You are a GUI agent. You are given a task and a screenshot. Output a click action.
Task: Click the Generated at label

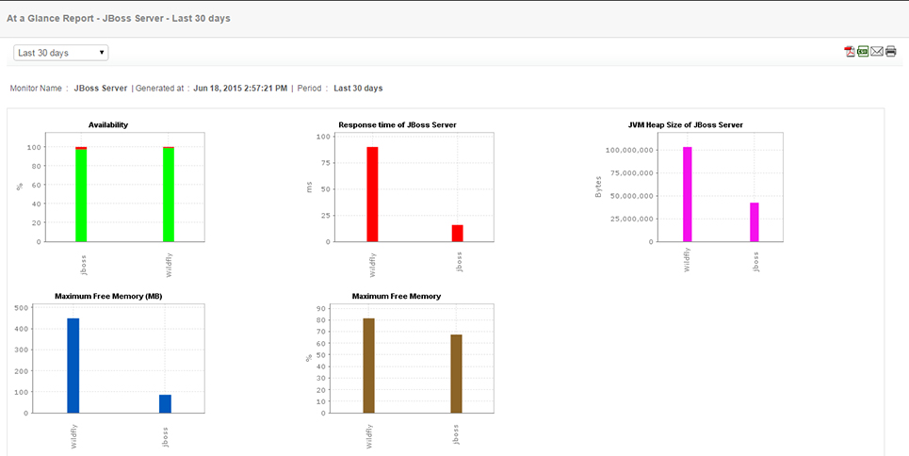(x=159, y=89)
